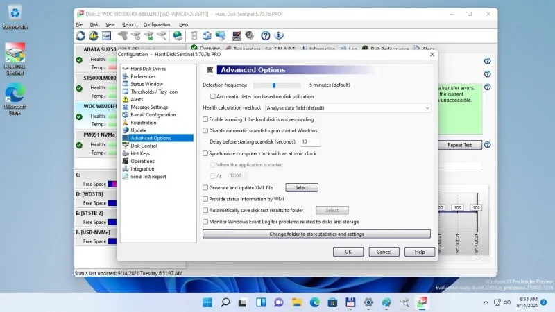Open the Configuration menu in menu bar

pyautogui.click(x=156, y=24)
